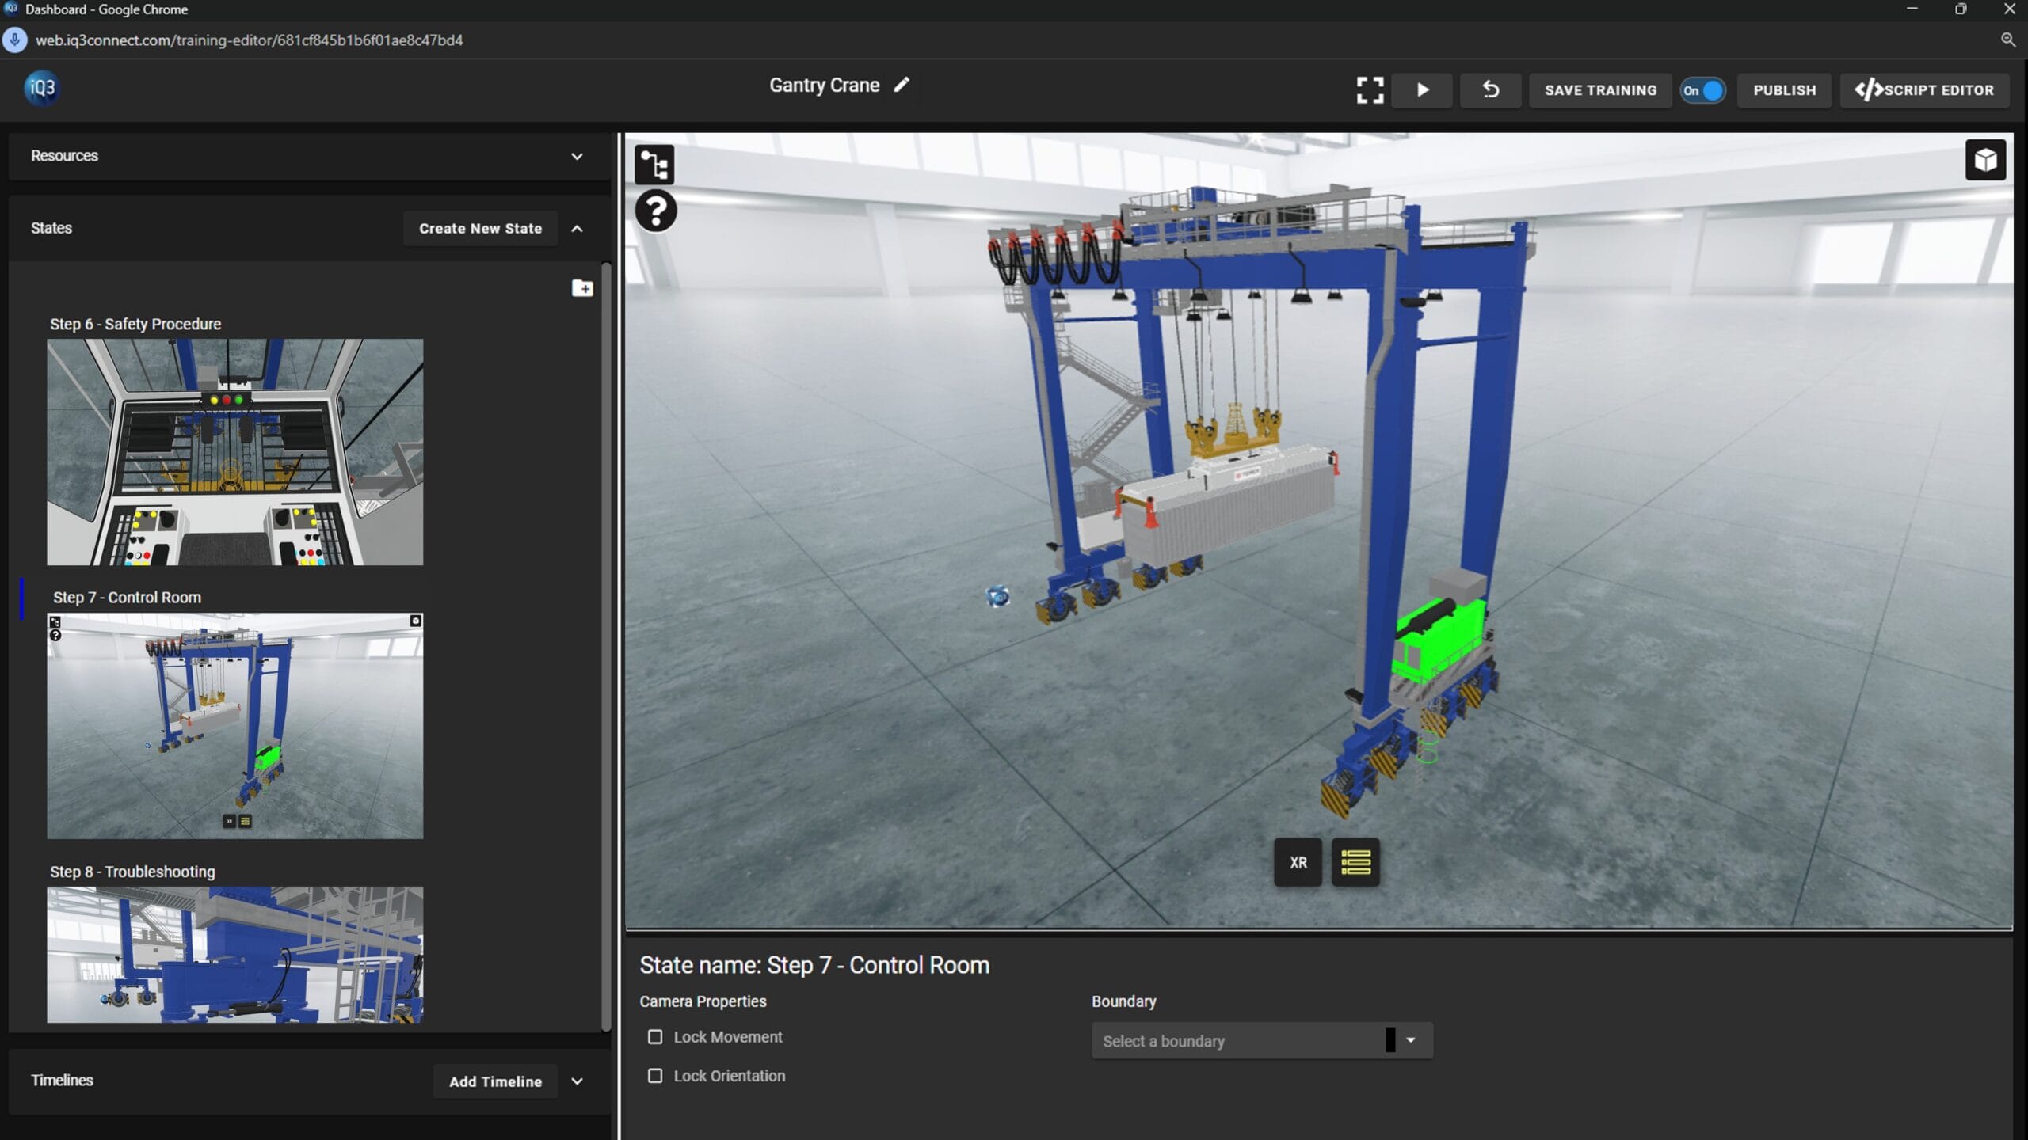Select Step 8 - Troubleshooting thumbnail
The width and height of the screenshot is (2028, 1140).
[x=234, y=954]
